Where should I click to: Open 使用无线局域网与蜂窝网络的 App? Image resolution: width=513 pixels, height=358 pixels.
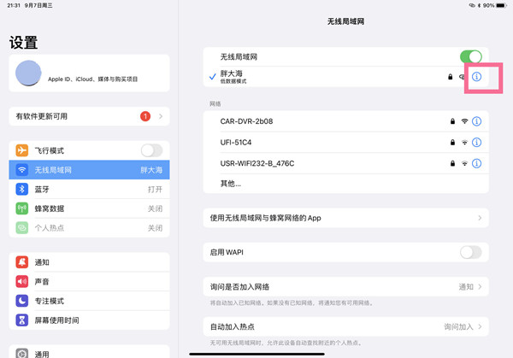tap(345, 218)
